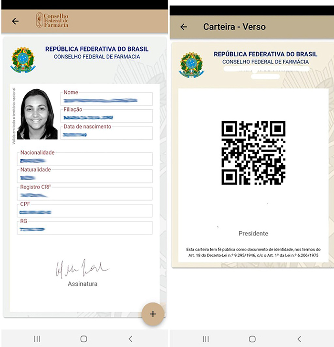The image size is (334, 347).
Task: Select the cardholder ID photo
Action: pyautogui.click(x=37, y=114)
